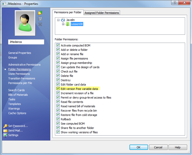The height and width of the screenshot is (155, 192).
Task: Click the JMedeiros username field
Action: point(26,42)
